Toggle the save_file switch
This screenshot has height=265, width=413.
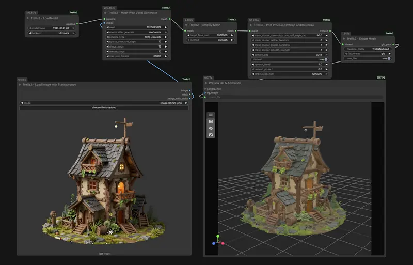tap(389, 59)
